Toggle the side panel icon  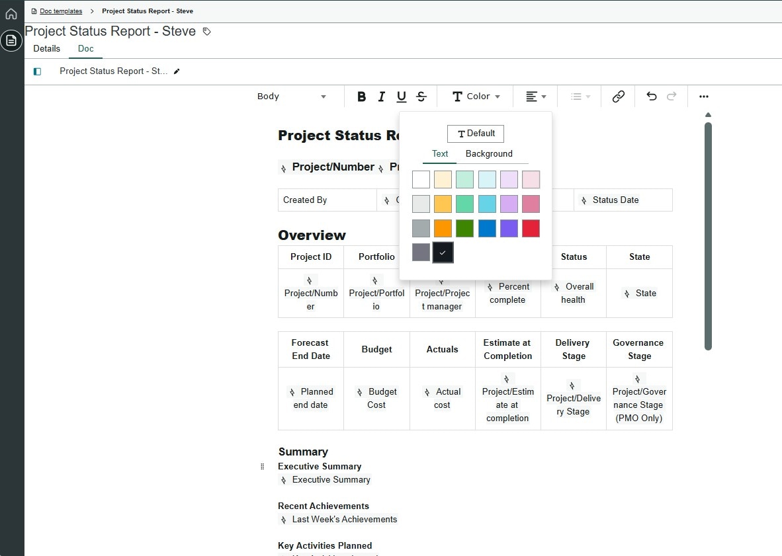pyautogui.click(x=38, y=71)
